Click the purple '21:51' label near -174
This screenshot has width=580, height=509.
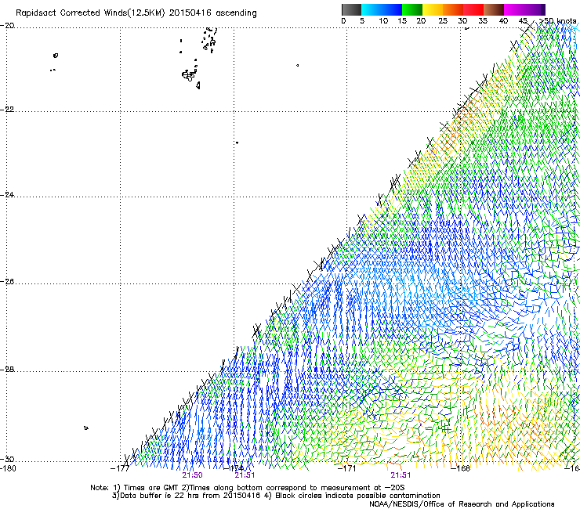[x=245, y=475]
